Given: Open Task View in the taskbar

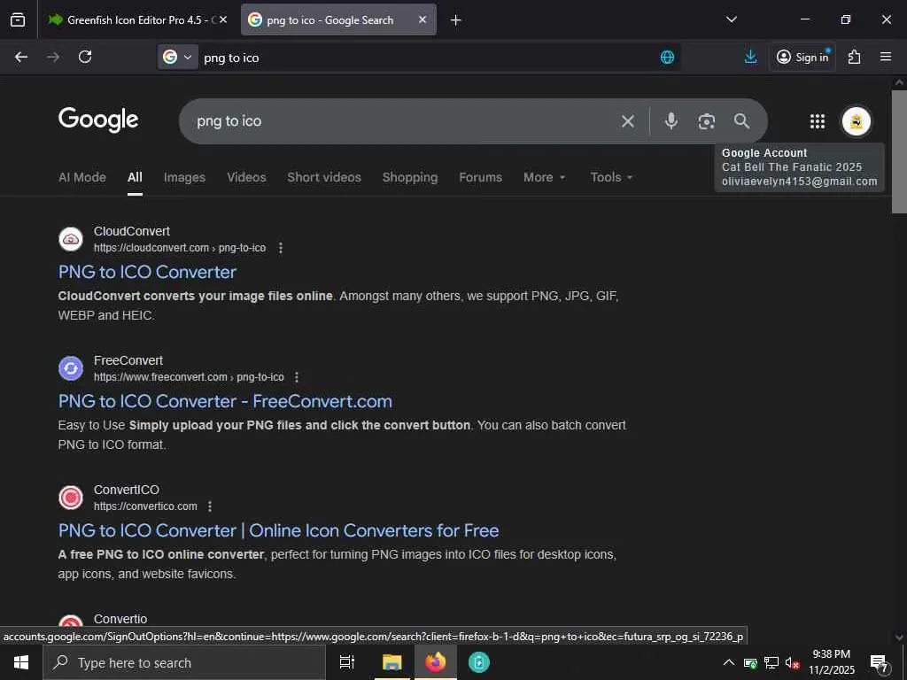Looking at the screenshot, I should click(x=347, y=662).
